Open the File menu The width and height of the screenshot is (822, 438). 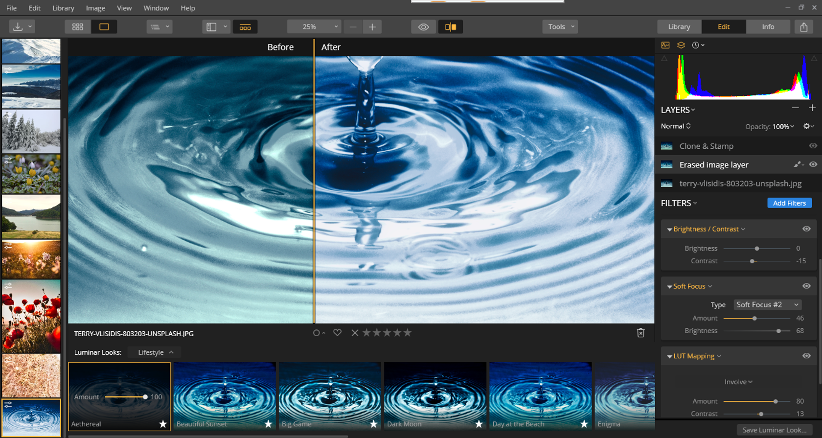[x=11, y=8]
